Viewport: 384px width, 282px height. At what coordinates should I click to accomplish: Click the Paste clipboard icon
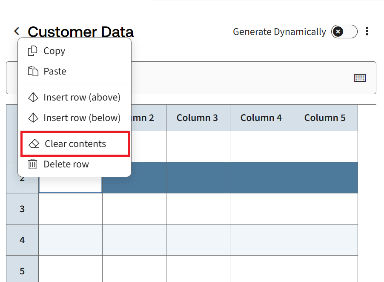coord(33,72)
